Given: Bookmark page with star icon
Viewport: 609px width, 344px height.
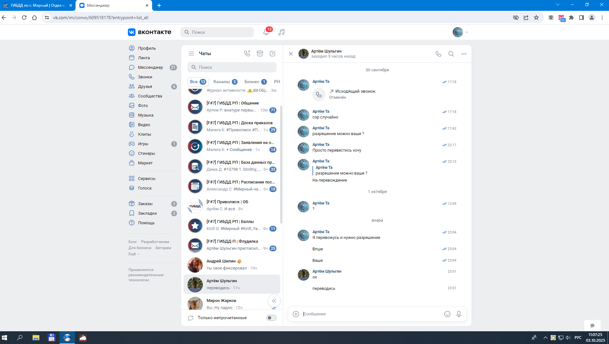Looking at the screenshot, I should 536,18.
